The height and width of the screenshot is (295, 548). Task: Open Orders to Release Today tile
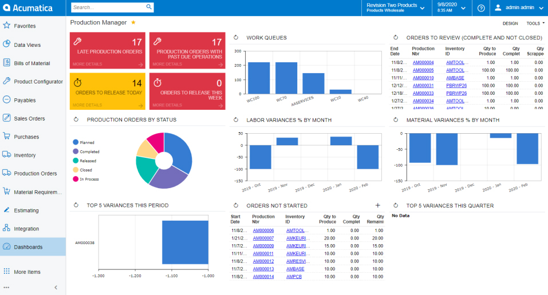click(108, 91)
